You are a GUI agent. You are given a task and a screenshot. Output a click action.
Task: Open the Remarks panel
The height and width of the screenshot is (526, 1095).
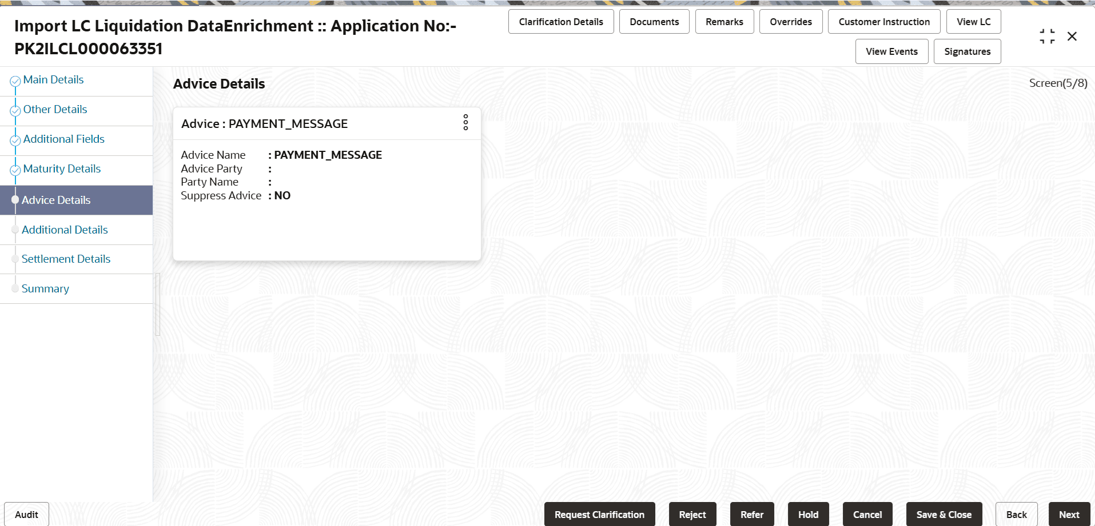[x=724, y=22]
